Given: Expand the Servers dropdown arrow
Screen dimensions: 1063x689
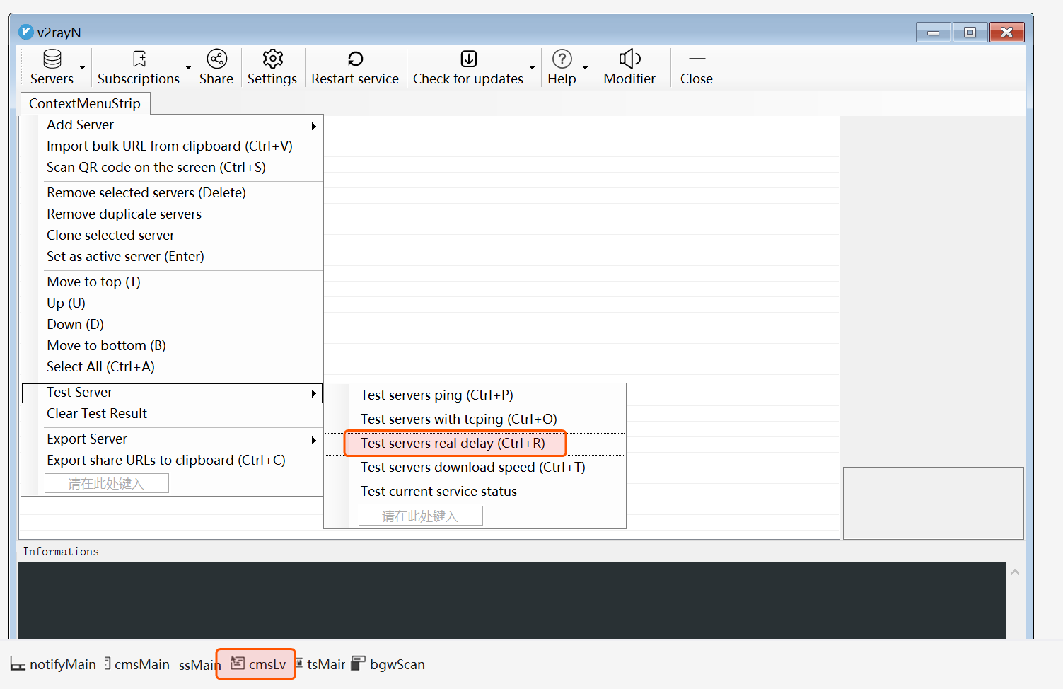Looking at the screenshot, I should pos(83,69).
